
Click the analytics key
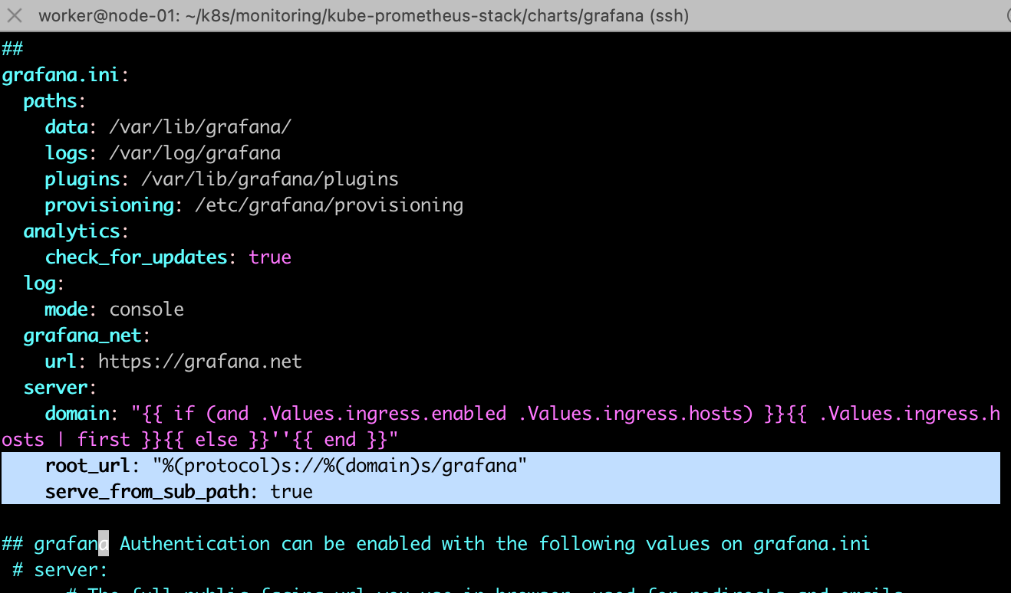[x=71, y=231]
